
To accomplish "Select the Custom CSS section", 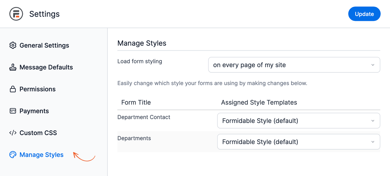I will point(38,133).
